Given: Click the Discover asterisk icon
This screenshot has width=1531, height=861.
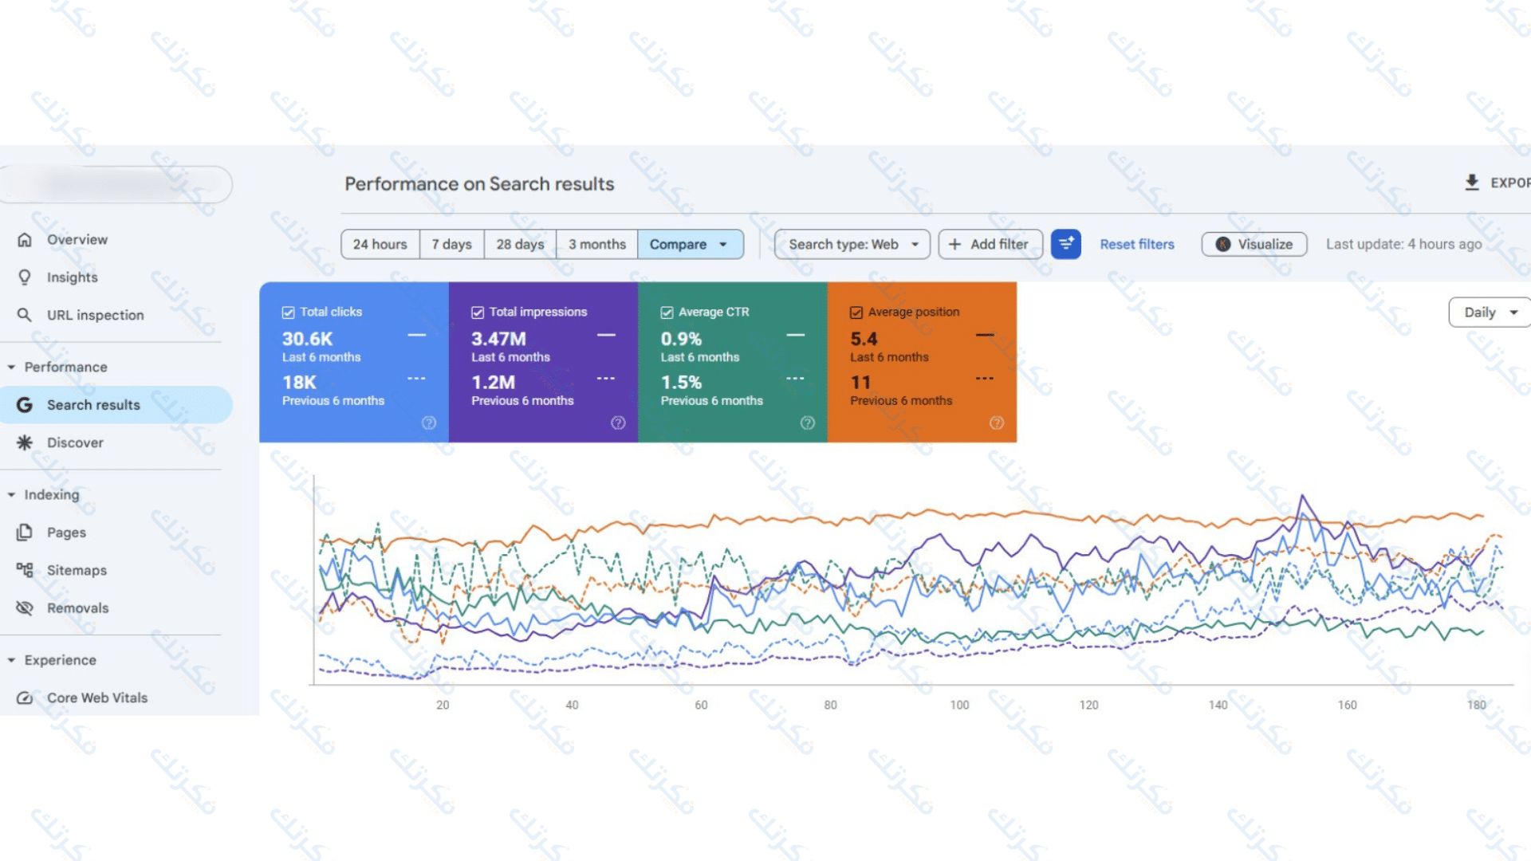Looking at the screenshot, I should (25, 442).
